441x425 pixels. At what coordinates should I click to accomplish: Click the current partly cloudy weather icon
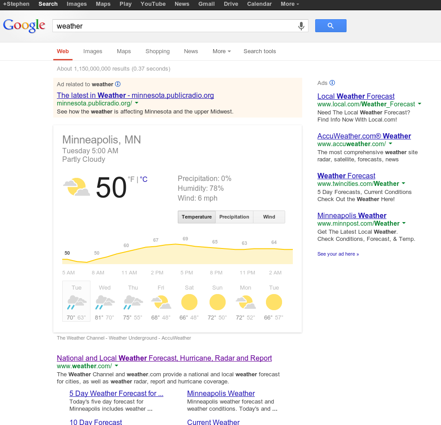[77, 187]
